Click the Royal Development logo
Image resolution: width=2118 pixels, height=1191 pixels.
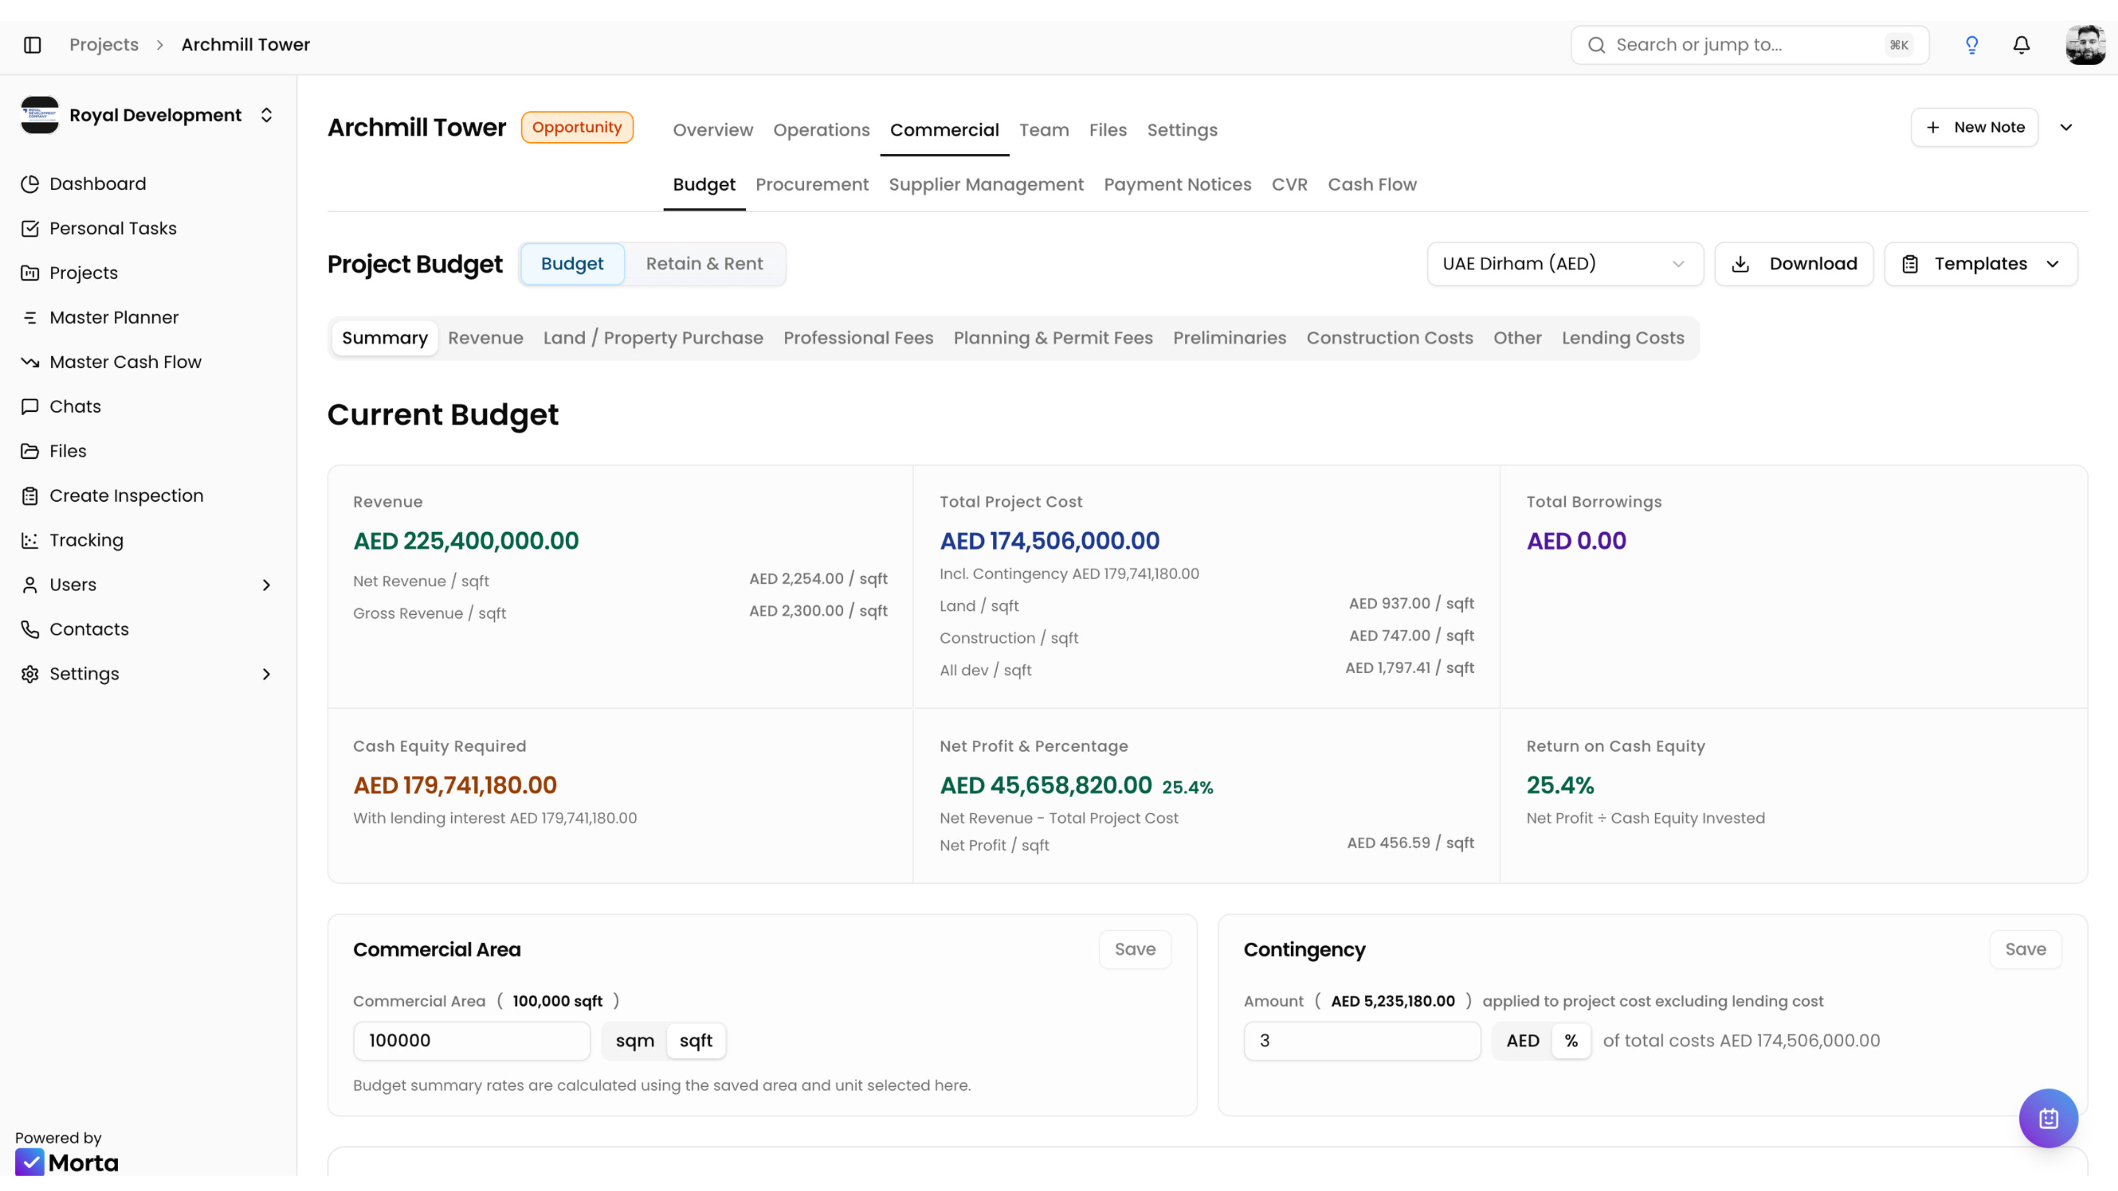[39, 115]
